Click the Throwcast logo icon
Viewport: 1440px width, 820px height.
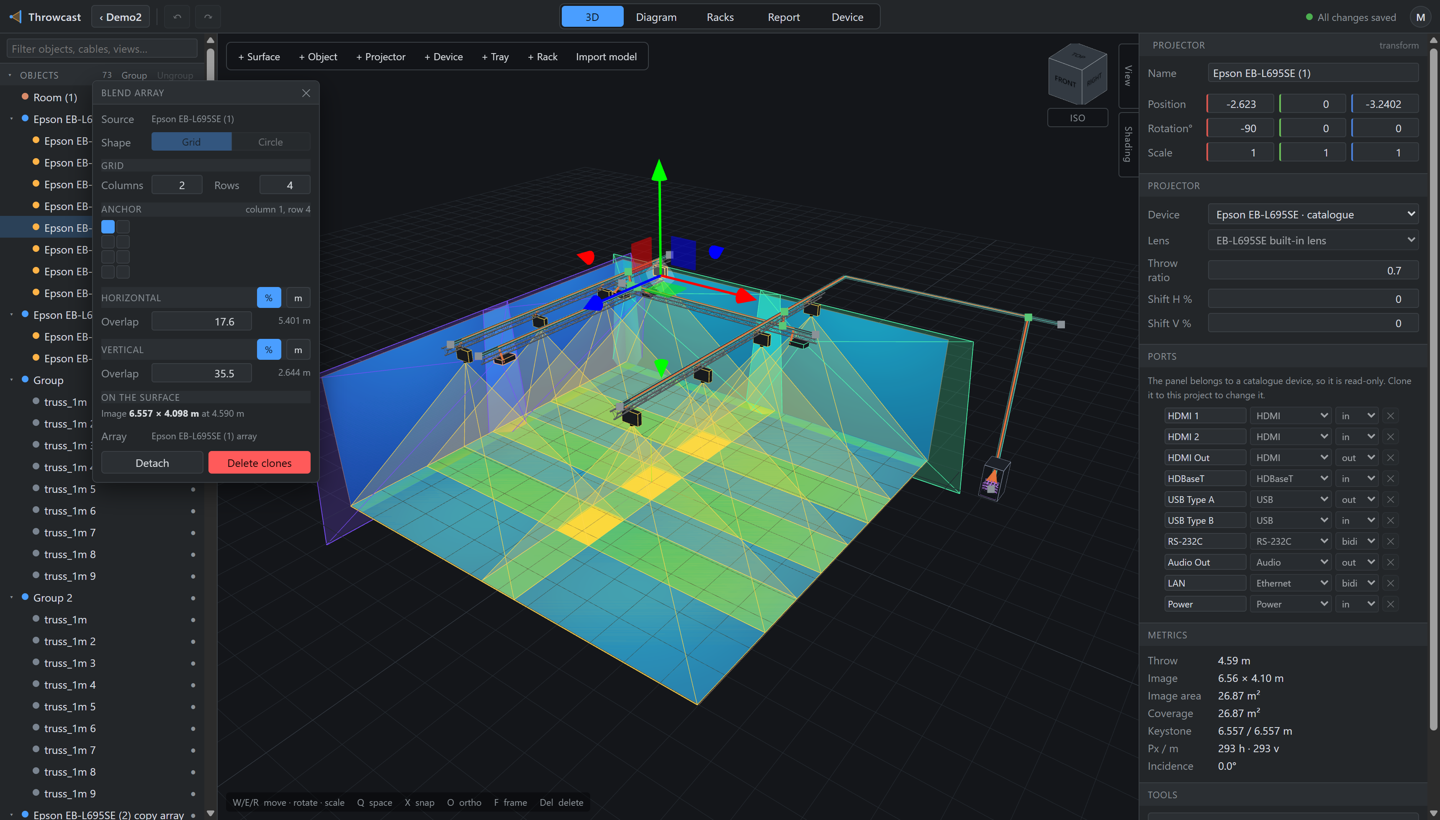click(16, 17)
